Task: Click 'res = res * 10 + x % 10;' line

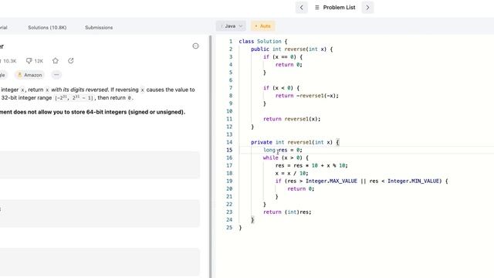Action: 312,166
